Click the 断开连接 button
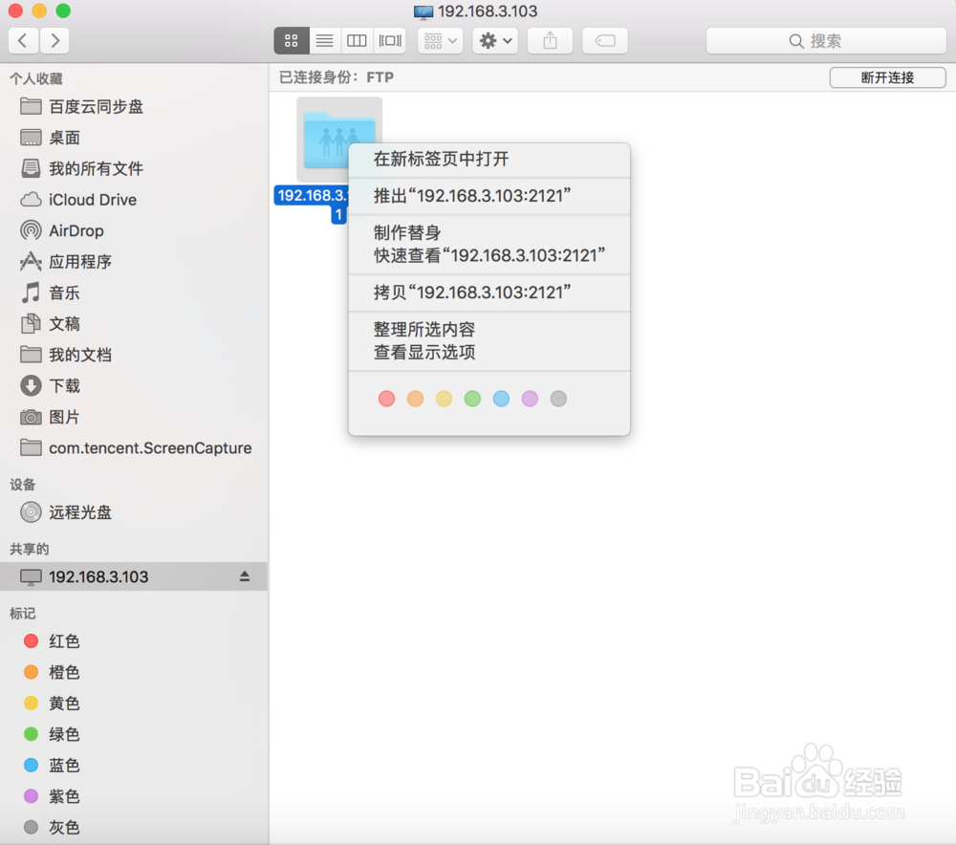Image resolution: width=956 pixels, height=845 pixels. [887, 76]
